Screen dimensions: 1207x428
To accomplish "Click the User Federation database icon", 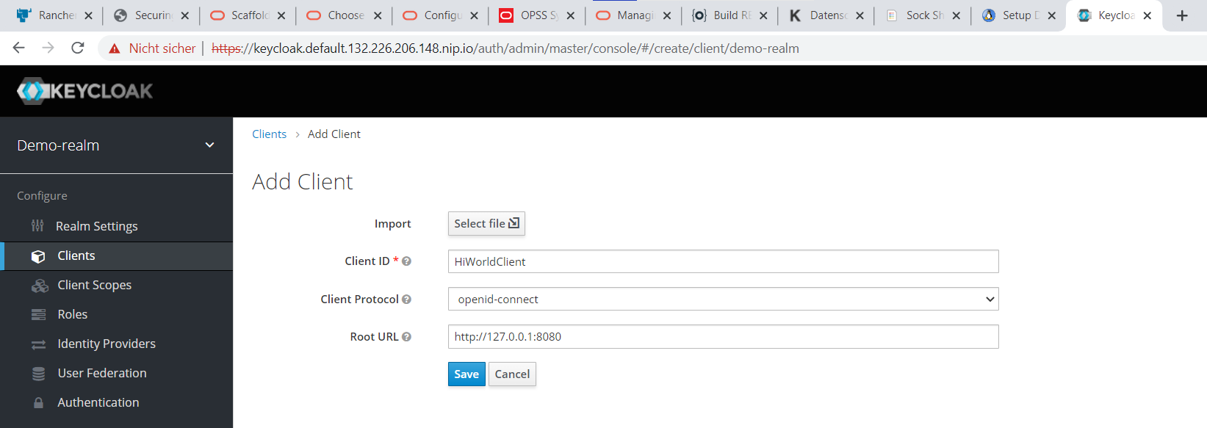I will coord(38,374).
